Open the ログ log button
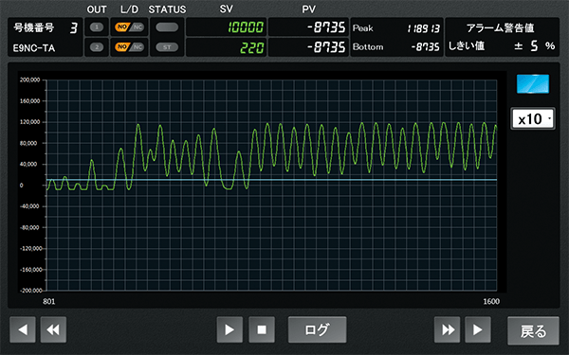Screen dimensions: 569x355 [317, 329]
